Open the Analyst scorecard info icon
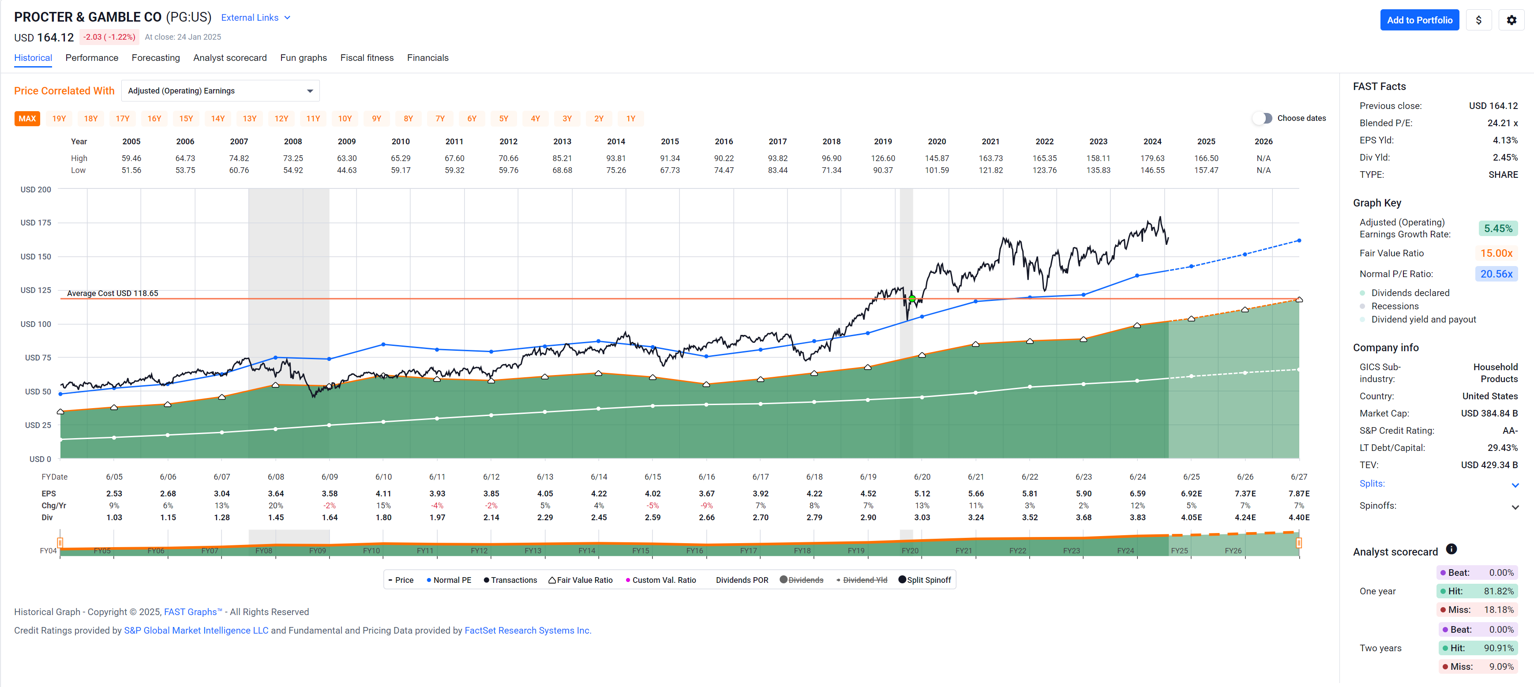This screenshot has width=1534, height=687. pyautogui.click(x=1451, y=549)
